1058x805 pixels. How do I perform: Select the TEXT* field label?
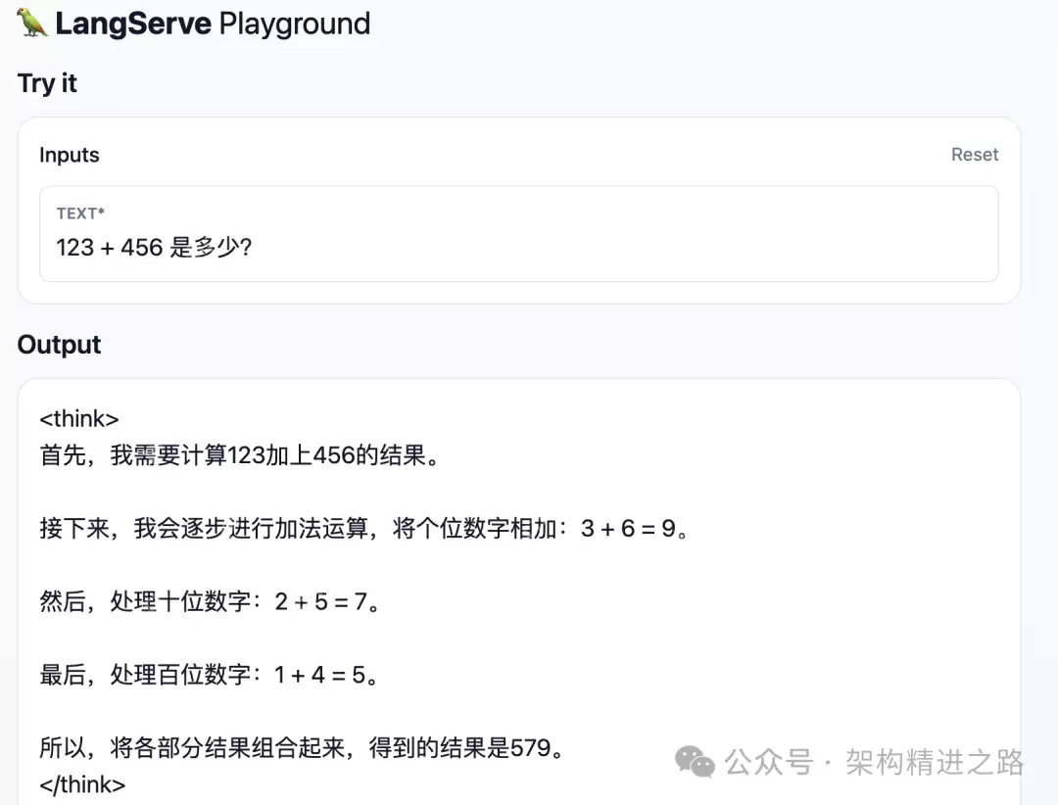[x=80, y=213]
